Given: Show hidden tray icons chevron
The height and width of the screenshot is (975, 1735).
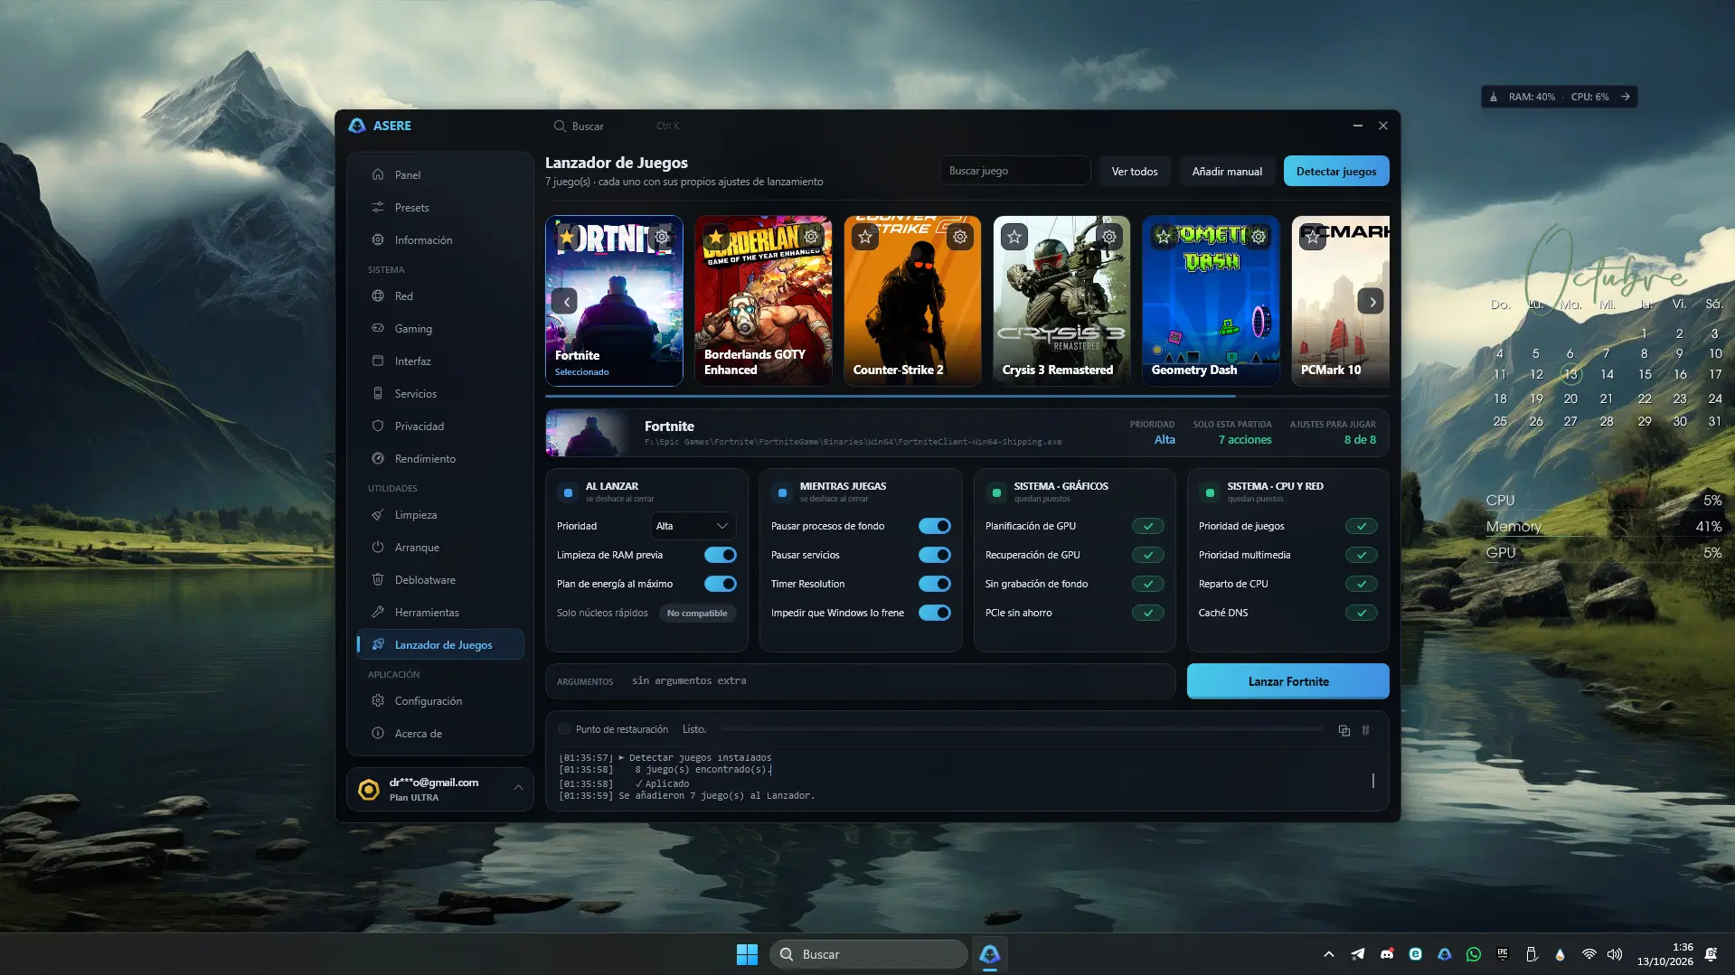Looking at the screenshot, I should pyautogui.click(x=1329, y=954).
